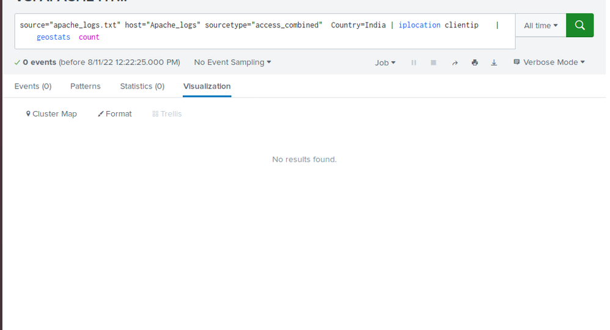Click the share job arrow icon
This screenshot has height=330, width=610.
455,62
